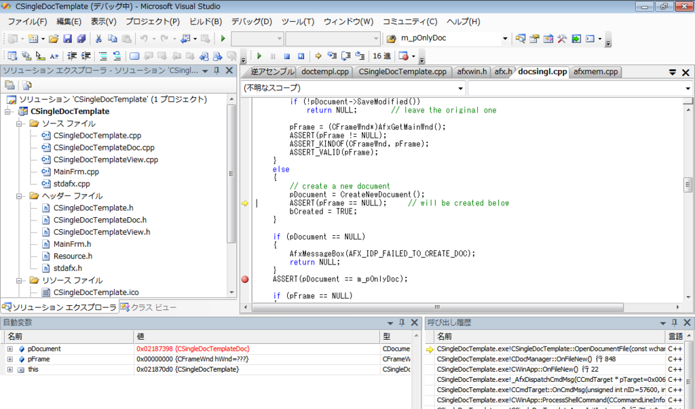Click the code editor horizontal scrollbar
This screenshot has width=695, height=409.
tap(438, 307)
